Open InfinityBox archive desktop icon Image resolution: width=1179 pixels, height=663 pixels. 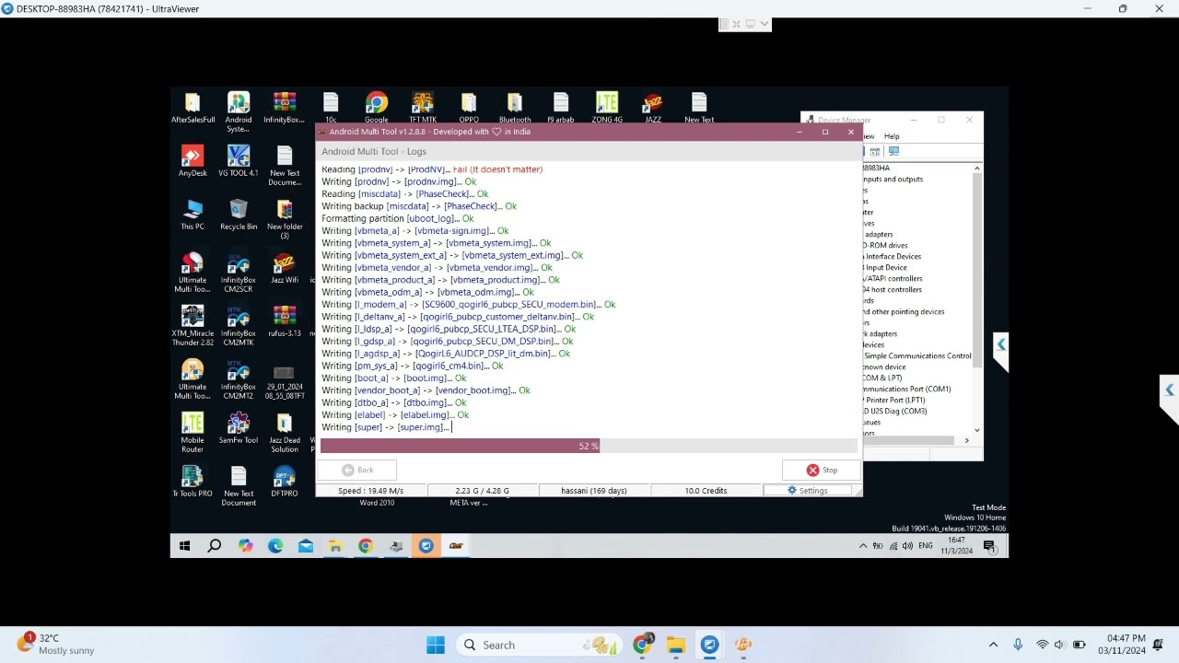[x=285, y=109]
